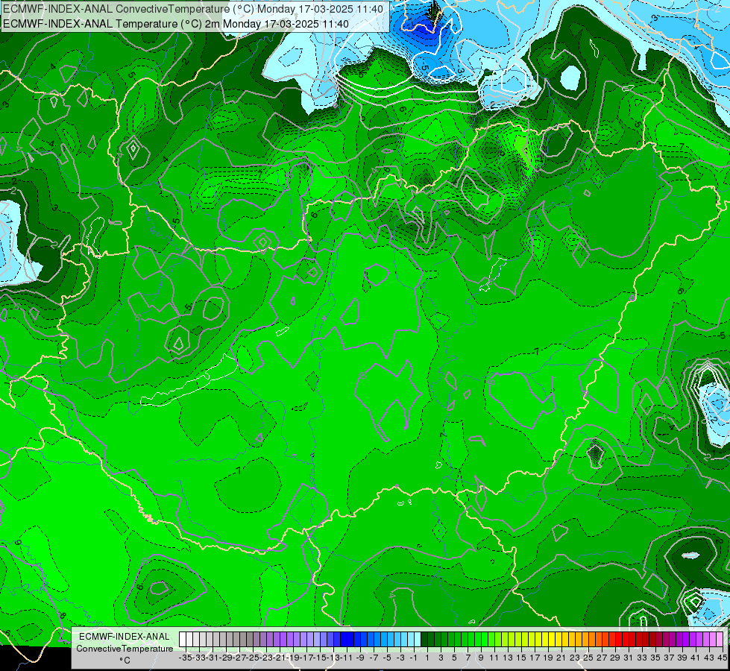Click the 39 tick label on the legend
730x671 pixels.
point(682,658)
